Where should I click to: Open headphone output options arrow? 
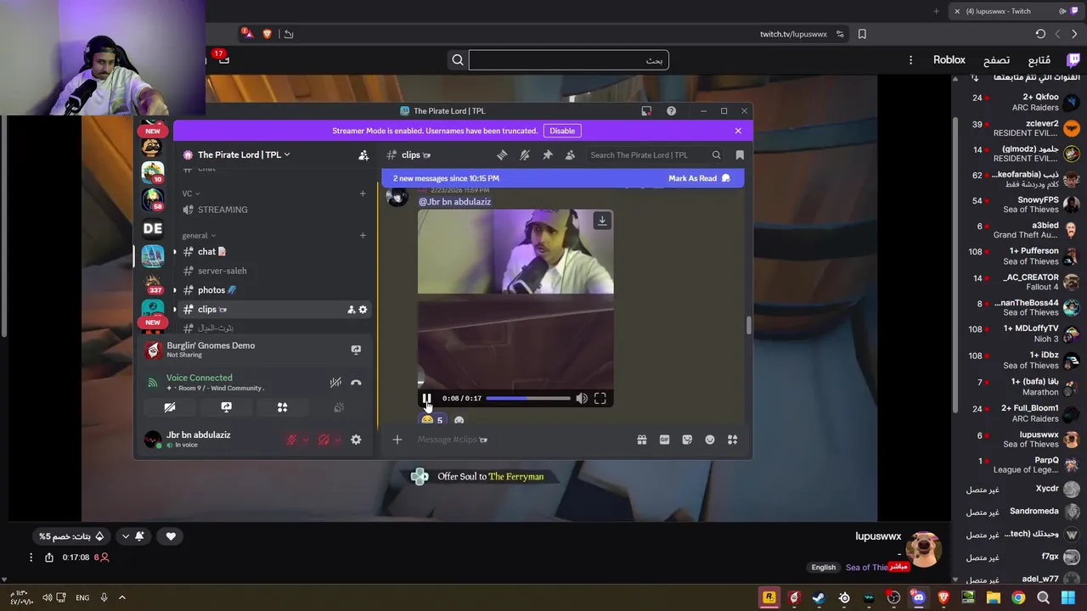click(x=337, y=440)
